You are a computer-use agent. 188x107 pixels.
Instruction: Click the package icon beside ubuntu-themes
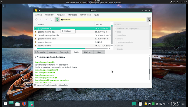click(36, 46)
